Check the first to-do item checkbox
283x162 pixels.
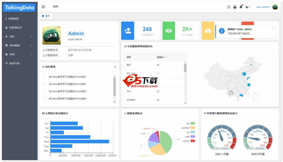pos(45,77)
